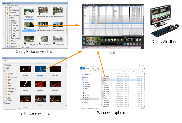Click the Search Footages field
The image size is (182, 123).
point(134,71)
